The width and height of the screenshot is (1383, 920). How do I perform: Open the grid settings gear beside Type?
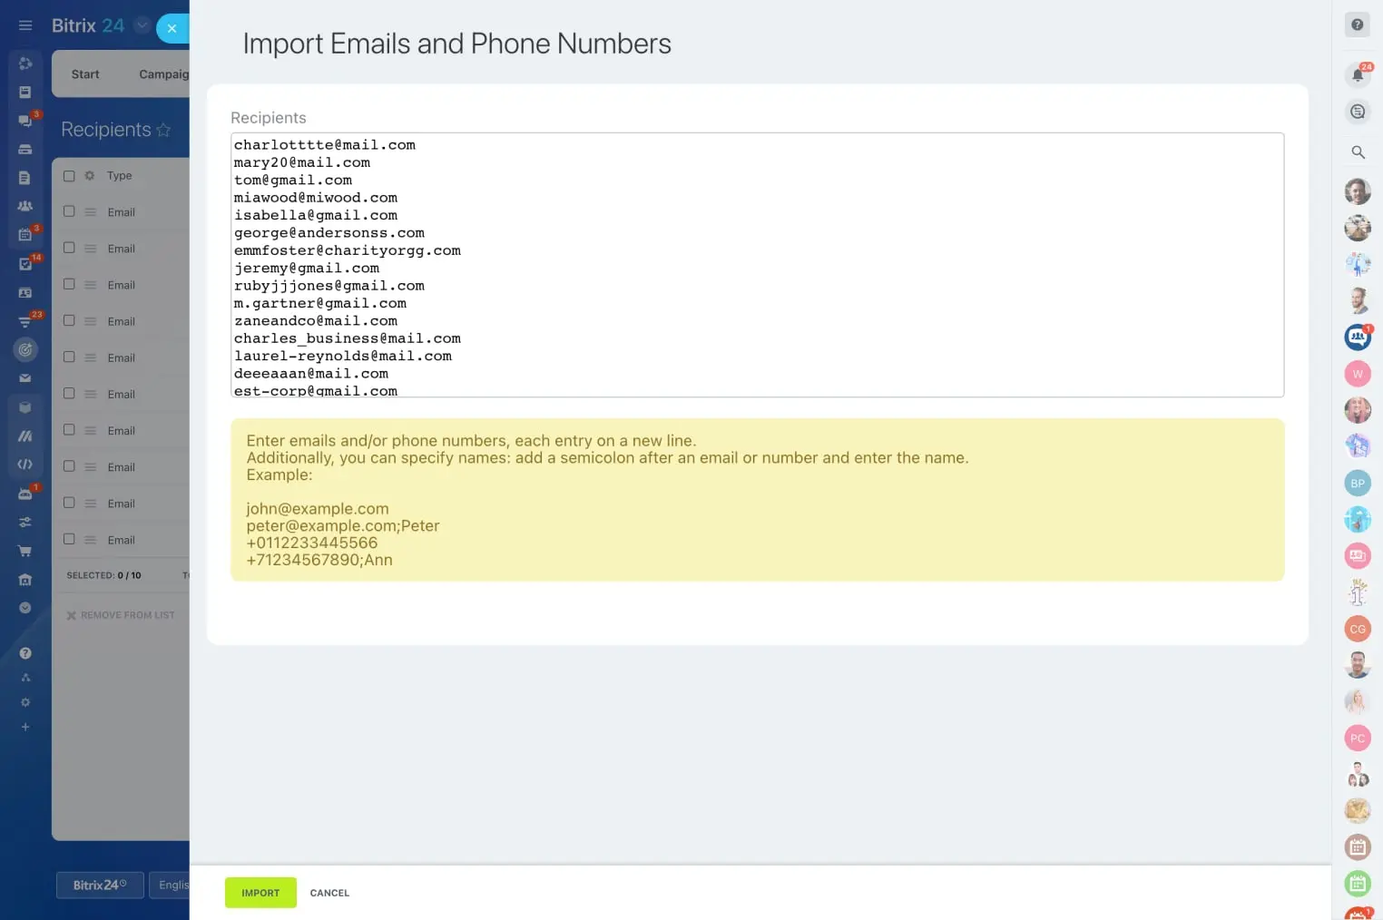click(x=90, y=176)
